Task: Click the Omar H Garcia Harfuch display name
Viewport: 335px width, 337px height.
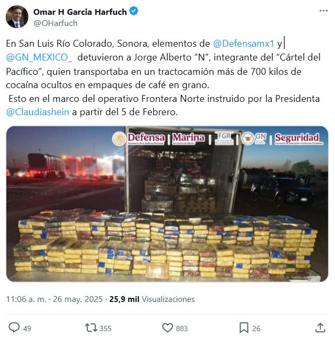Action: tap(80, 12)
